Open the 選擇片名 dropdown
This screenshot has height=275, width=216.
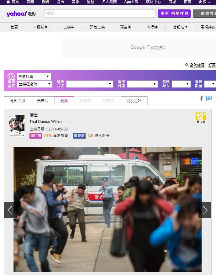[90, 84]
